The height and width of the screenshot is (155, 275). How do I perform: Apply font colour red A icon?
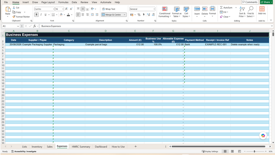click(x=68, y=14)
